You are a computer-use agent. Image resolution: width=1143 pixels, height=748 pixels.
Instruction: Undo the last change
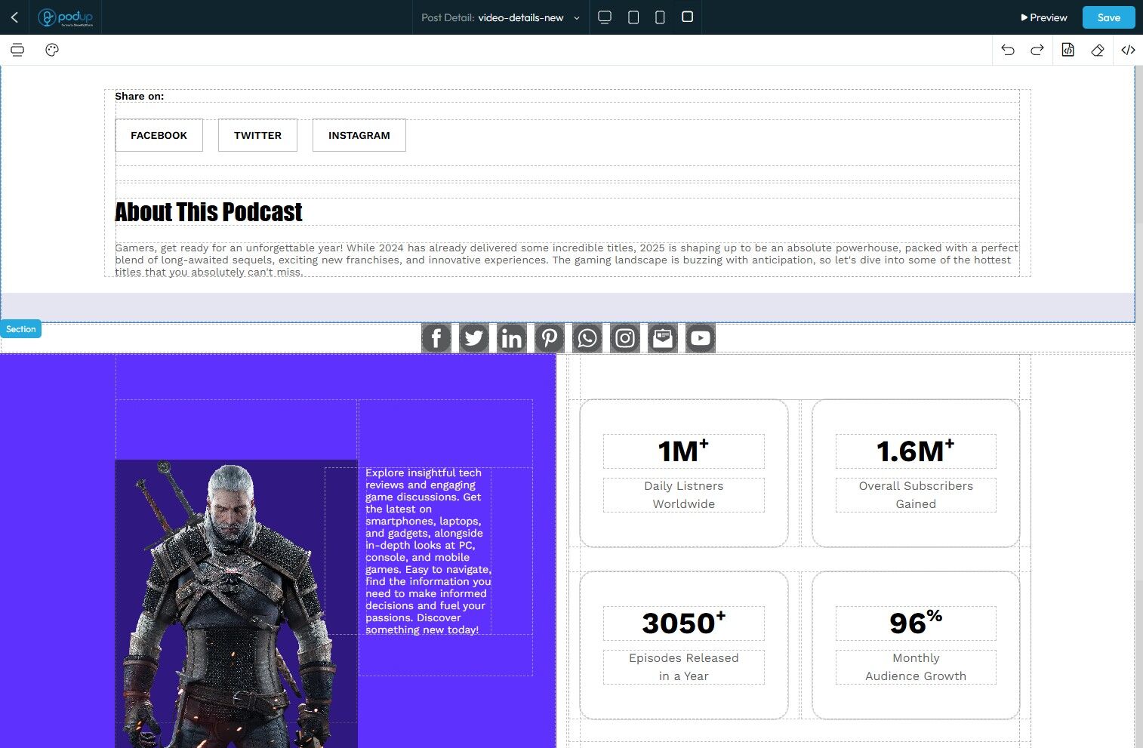pyautogui.click(x=1008, y=50)
